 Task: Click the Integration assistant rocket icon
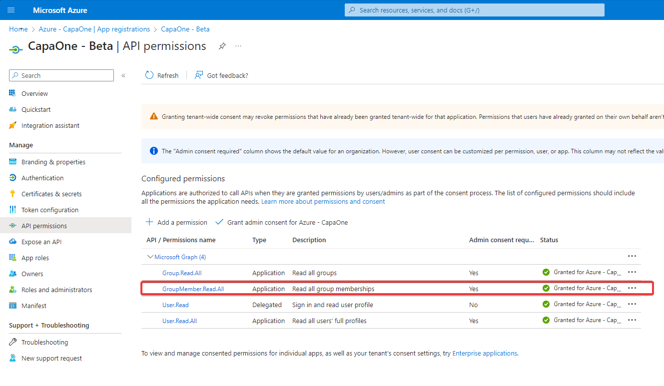12,125
